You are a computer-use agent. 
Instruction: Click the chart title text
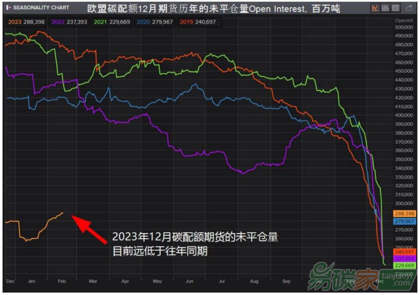tap(212, 8)
